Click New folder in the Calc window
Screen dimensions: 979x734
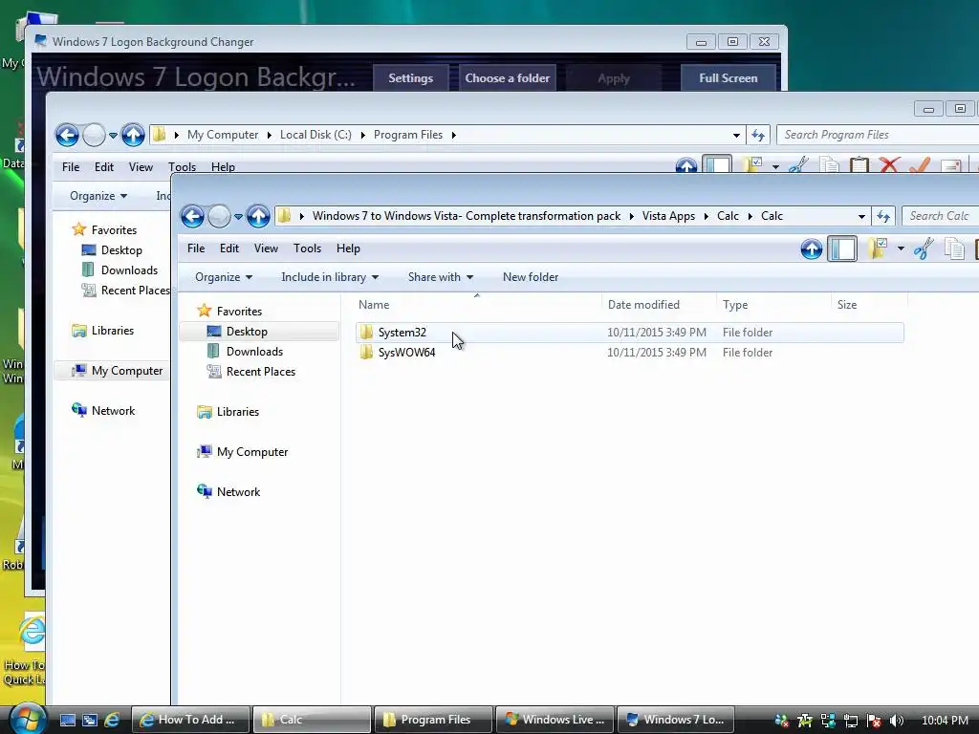pos(531,277)
